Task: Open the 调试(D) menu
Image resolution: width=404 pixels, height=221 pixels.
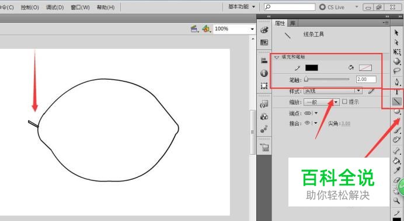Action: (55, 8)
